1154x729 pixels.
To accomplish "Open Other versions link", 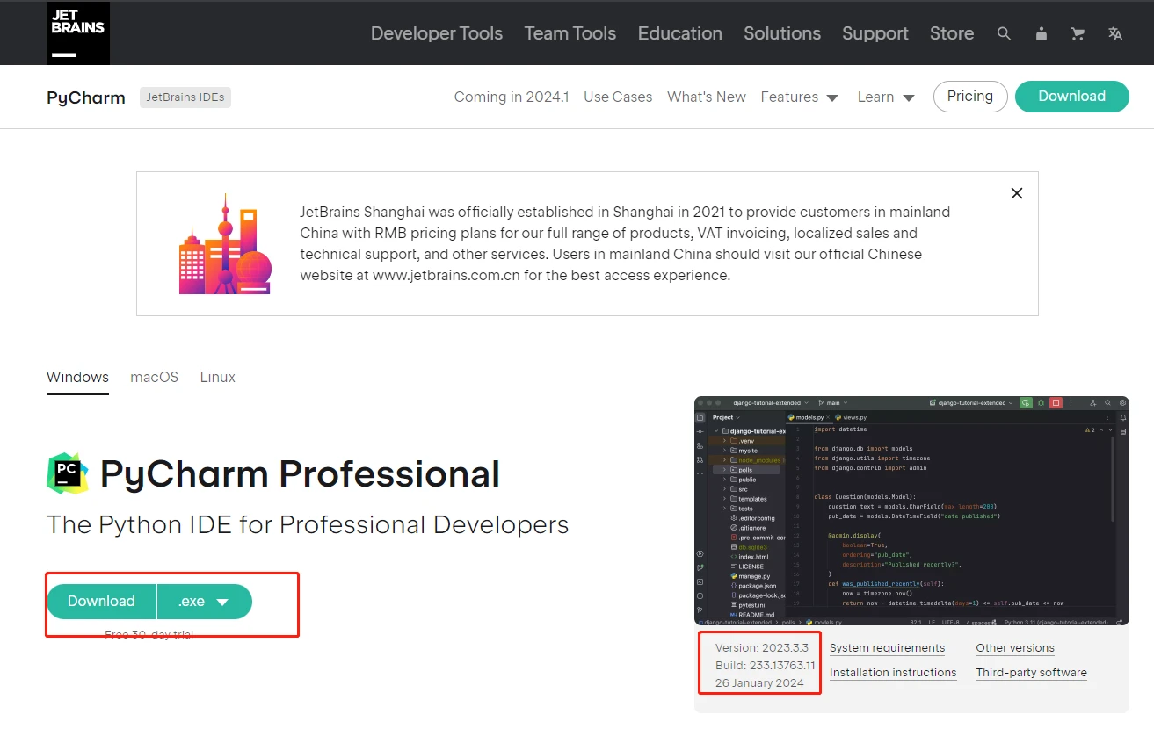I will coord(1015,648).
